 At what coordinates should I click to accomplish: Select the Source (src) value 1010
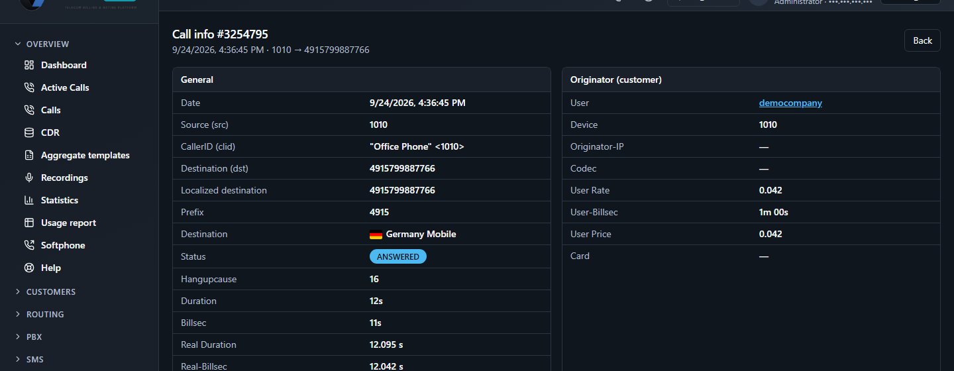378,125
